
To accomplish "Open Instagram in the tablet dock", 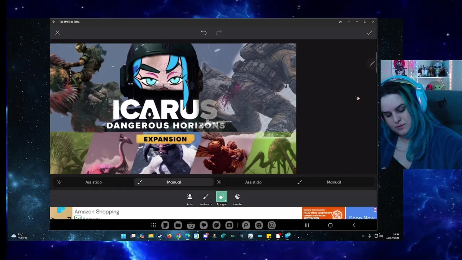I will [271, 225].
